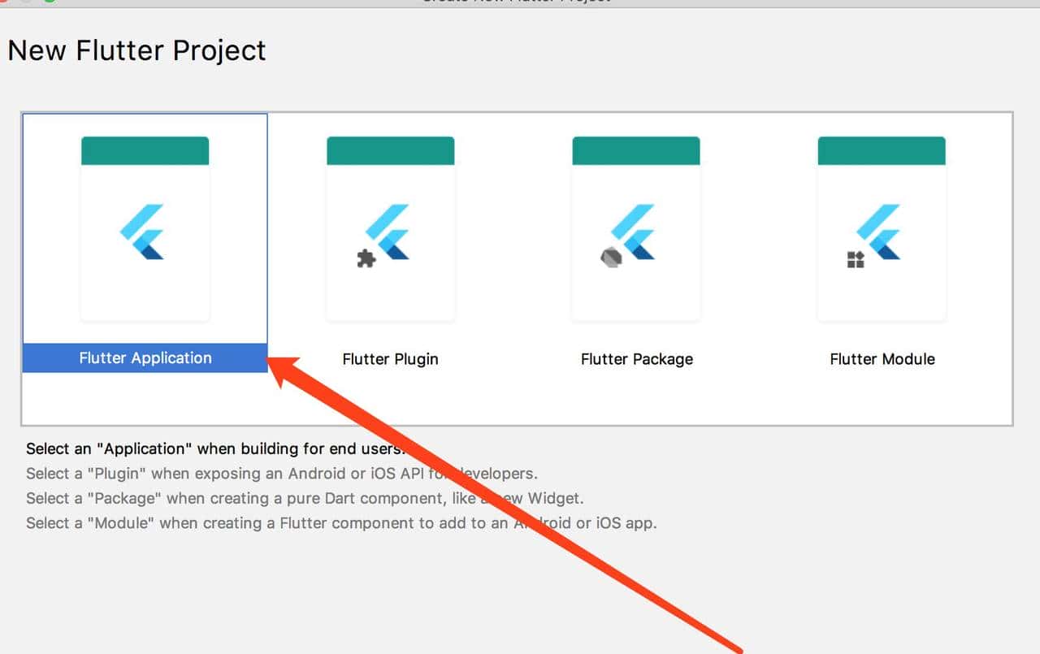
Task: Click teal header of Flutter Plugin card
Action: [x=390, y=151]
